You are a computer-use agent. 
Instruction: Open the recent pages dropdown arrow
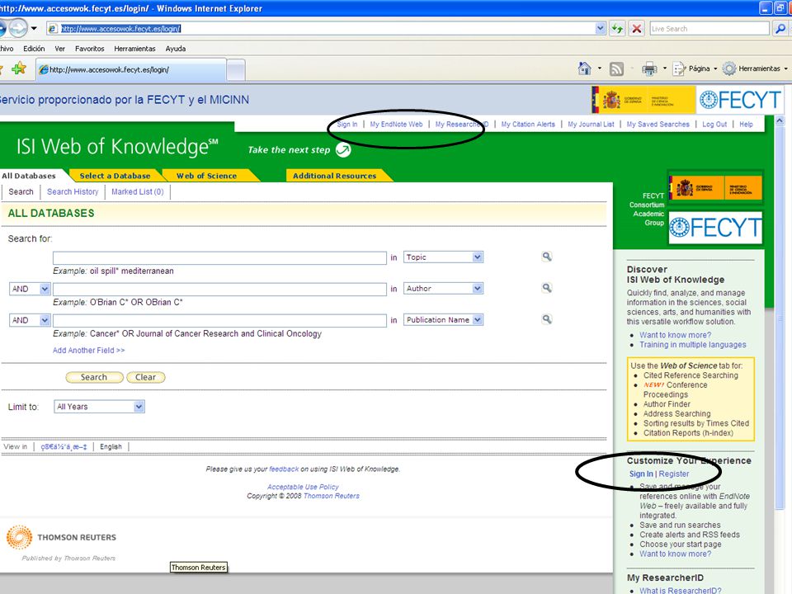click(x=34, y=28)
